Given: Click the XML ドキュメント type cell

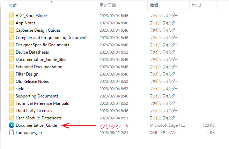Looking at the screenshot, I should [x=163, y=133].
